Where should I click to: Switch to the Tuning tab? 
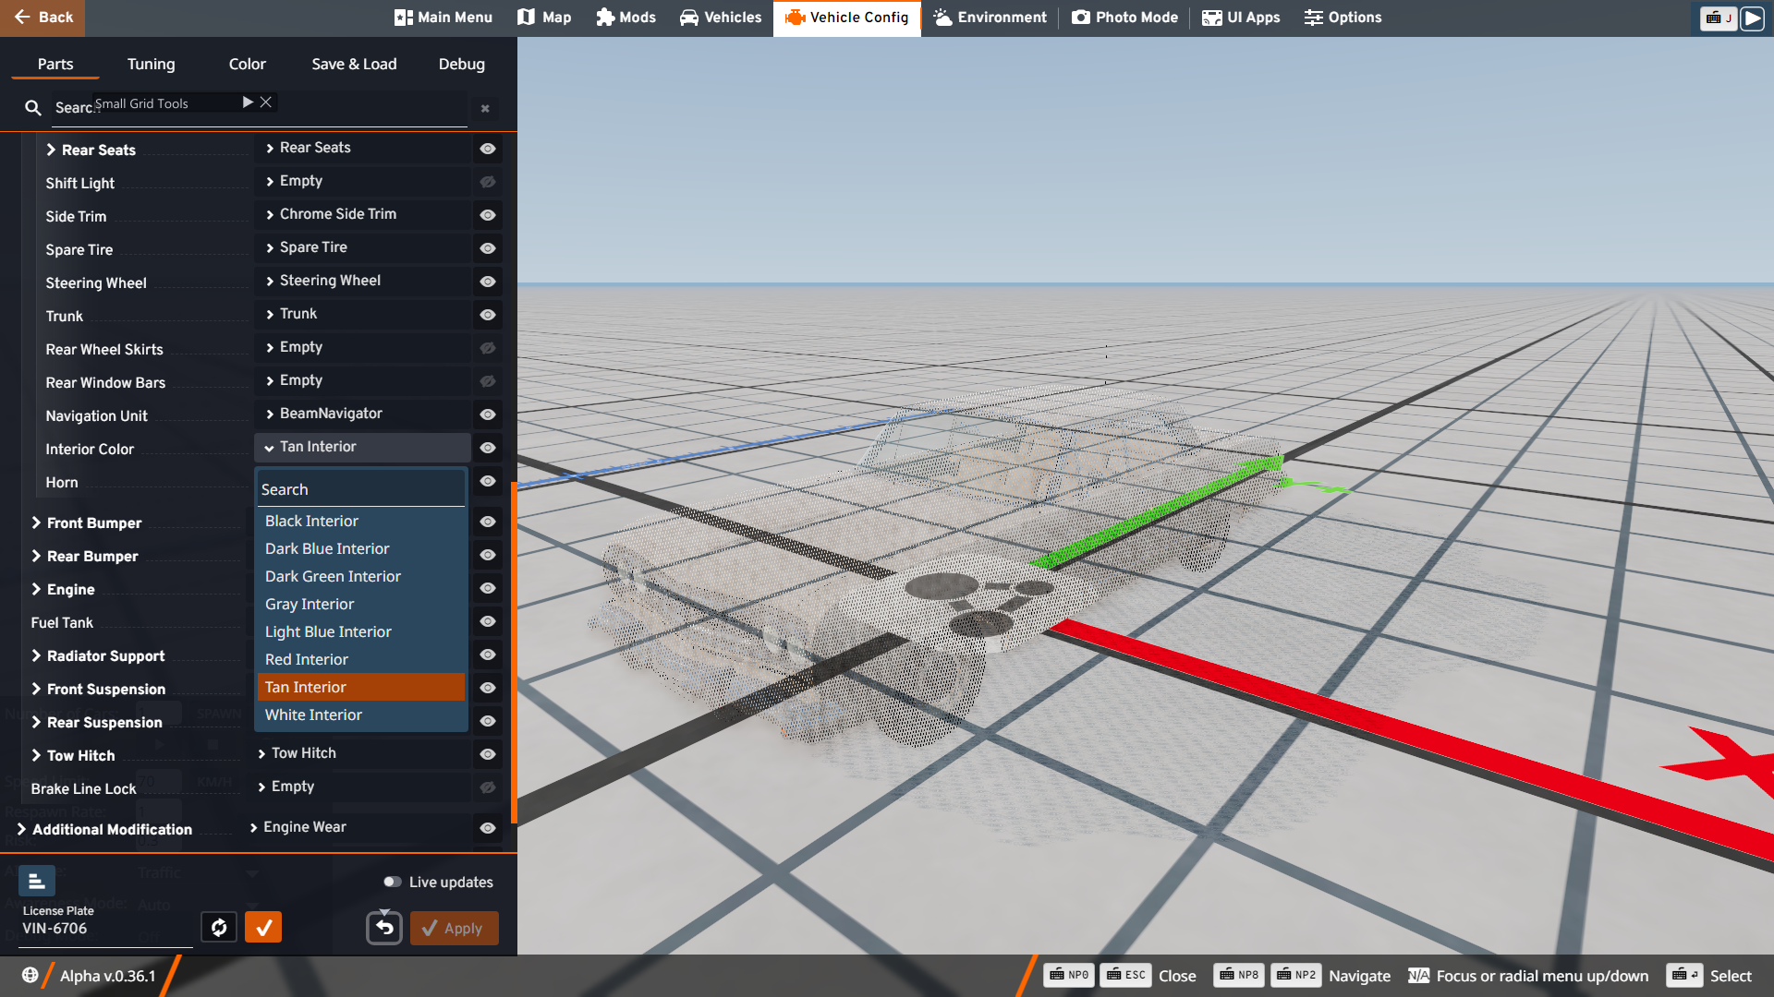pyautogui.click(x=151, y=64)
